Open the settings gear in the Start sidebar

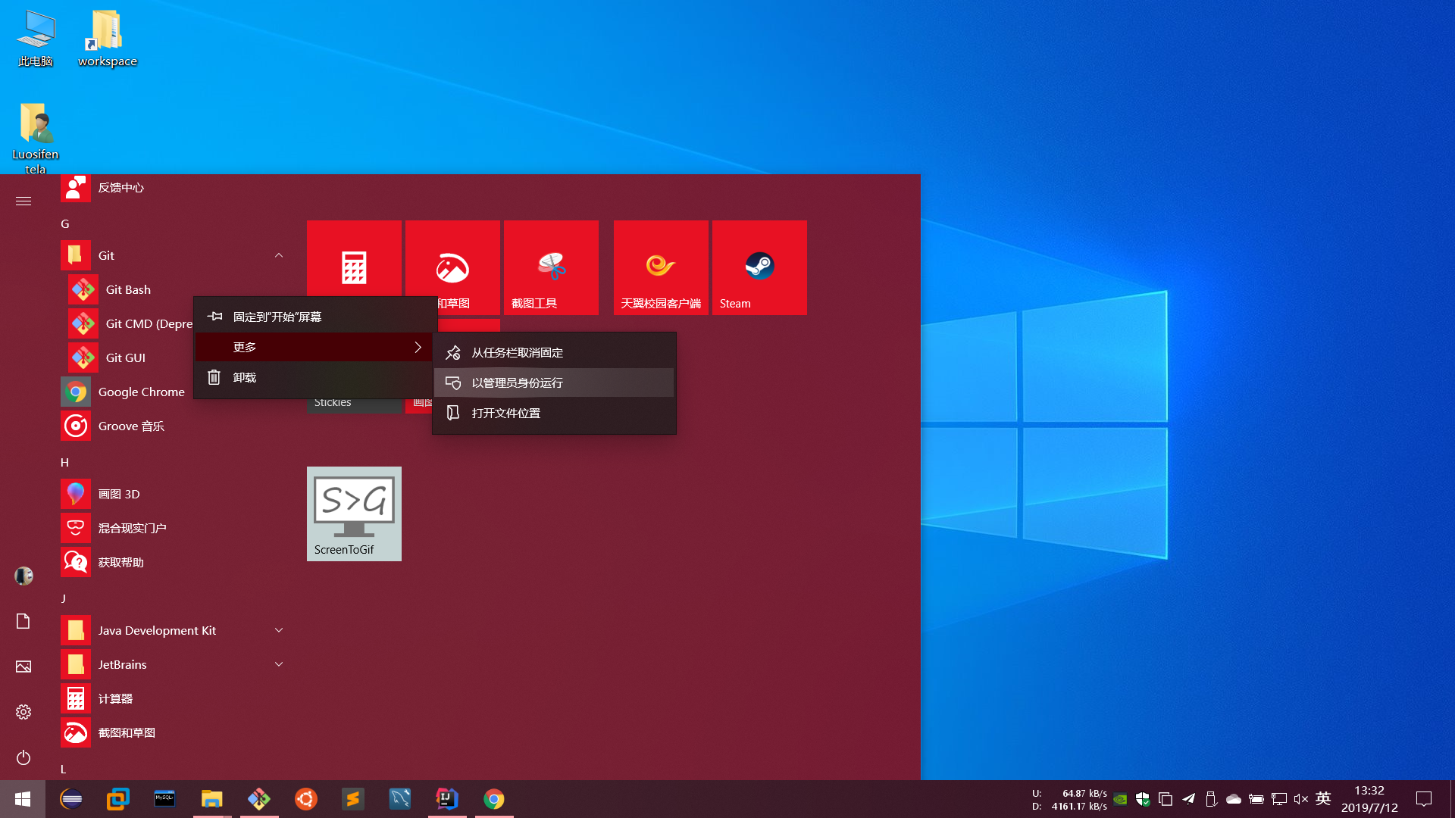pyautogui.click(x=23, y=712)
